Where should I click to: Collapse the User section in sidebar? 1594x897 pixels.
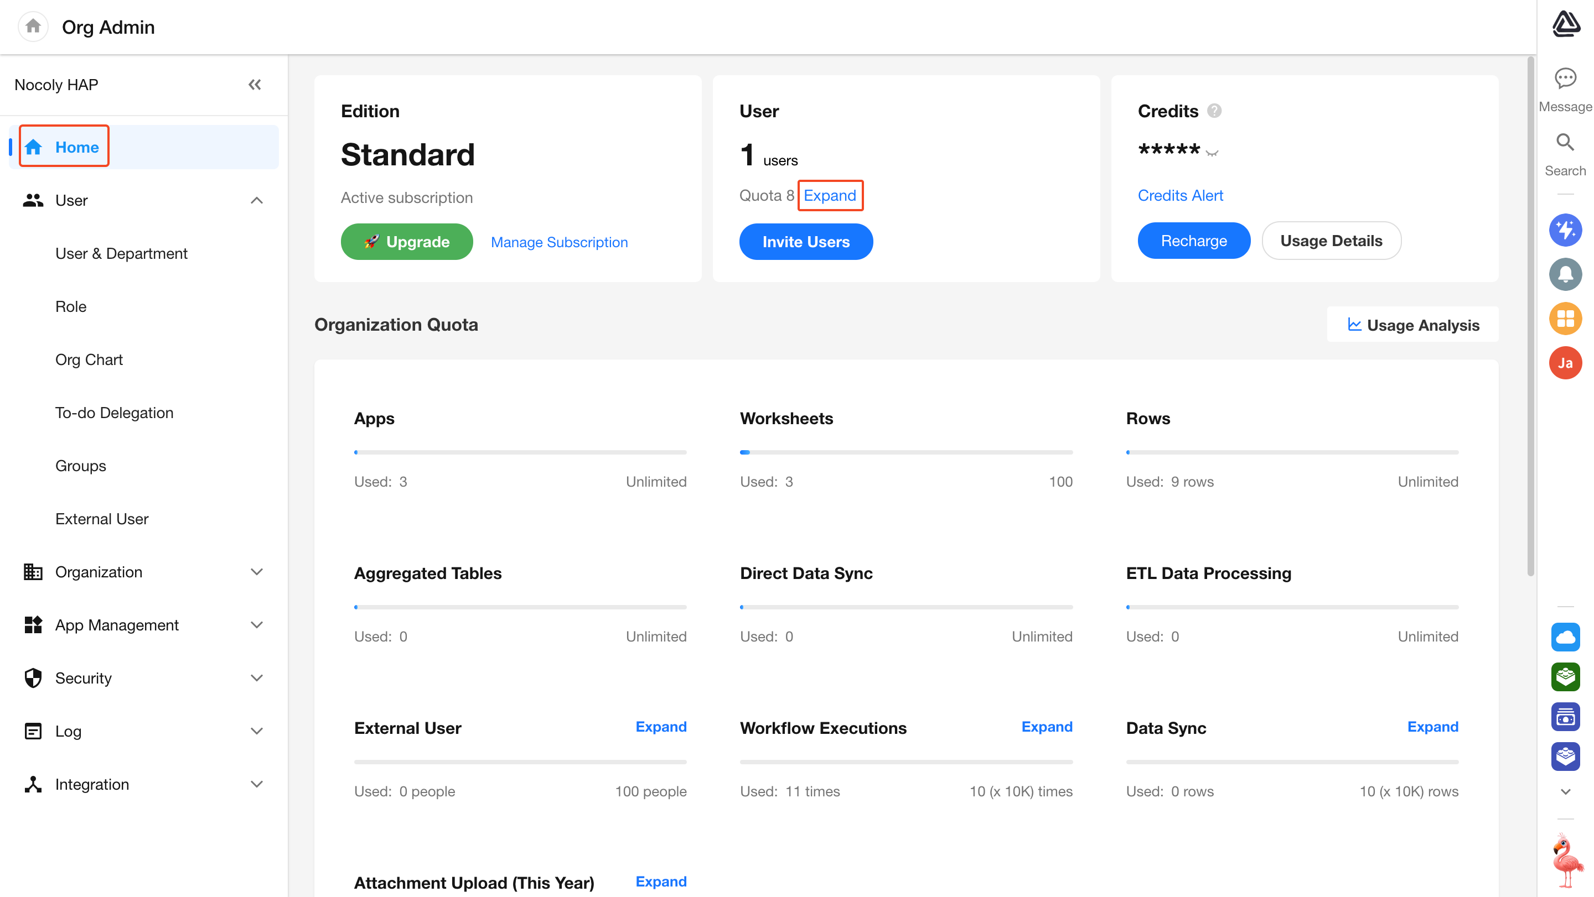point(256,200)
